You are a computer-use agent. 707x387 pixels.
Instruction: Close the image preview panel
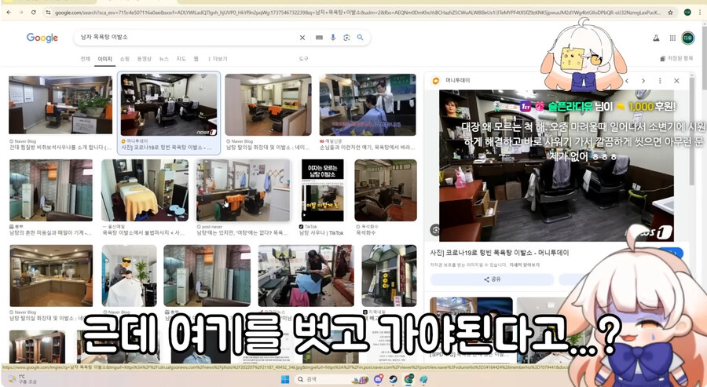pos(676,81)
